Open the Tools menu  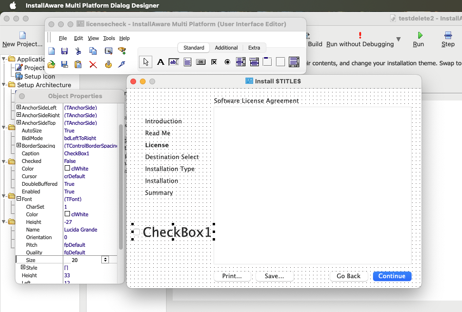point(109,38)
